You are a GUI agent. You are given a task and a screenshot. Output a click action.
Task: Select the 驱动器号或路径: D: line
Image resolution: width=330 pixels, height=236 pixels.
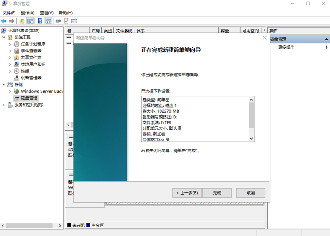pos(160,117)
